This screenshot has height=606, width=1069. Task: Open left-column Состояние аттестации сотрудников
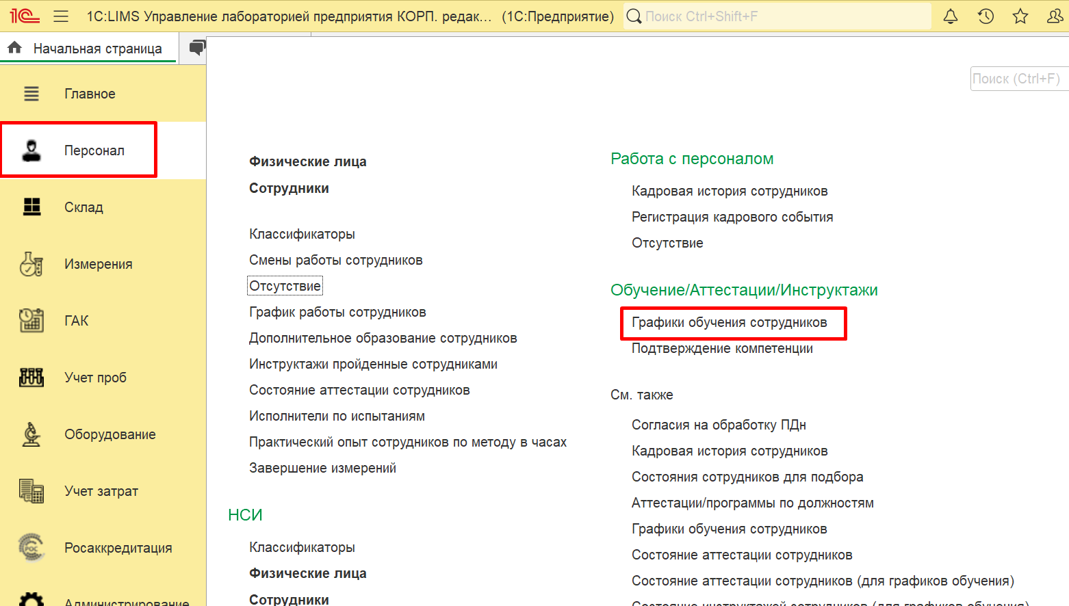359,390
